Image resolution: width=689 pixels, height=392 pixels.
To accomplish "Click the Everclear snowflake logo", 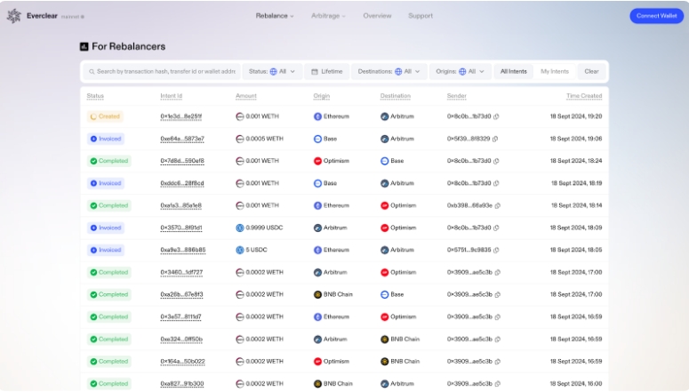I will coord(14,16).
